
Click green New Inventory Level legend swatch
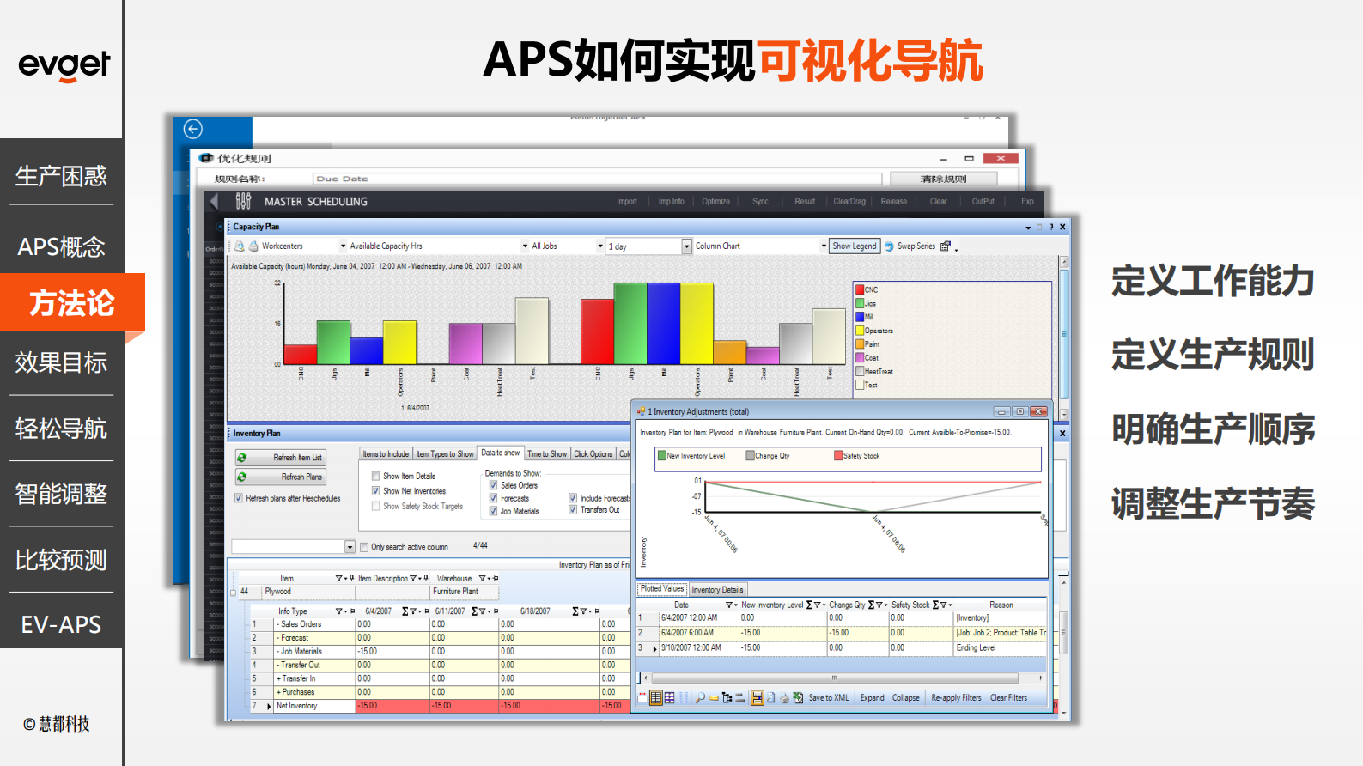[662, 456]
